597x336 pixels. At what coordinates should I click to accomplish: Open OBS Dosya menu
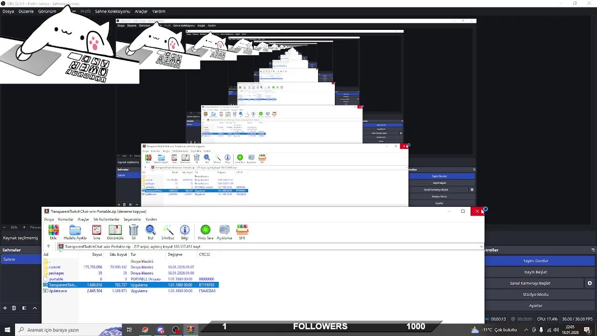click(8, 11)
